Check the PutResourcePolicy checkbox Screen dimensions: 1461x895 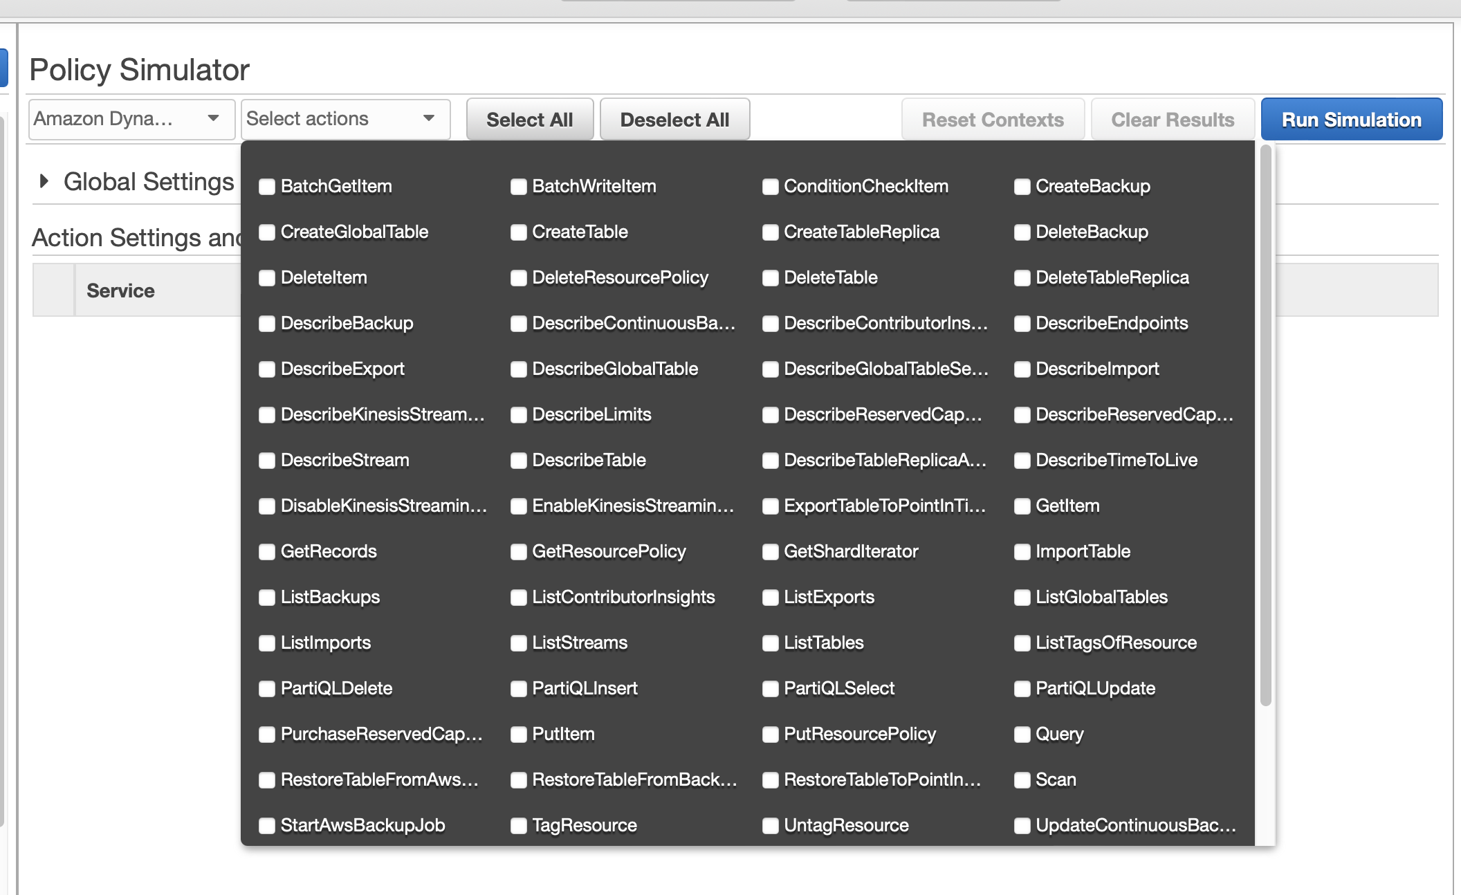pos(771,735)
